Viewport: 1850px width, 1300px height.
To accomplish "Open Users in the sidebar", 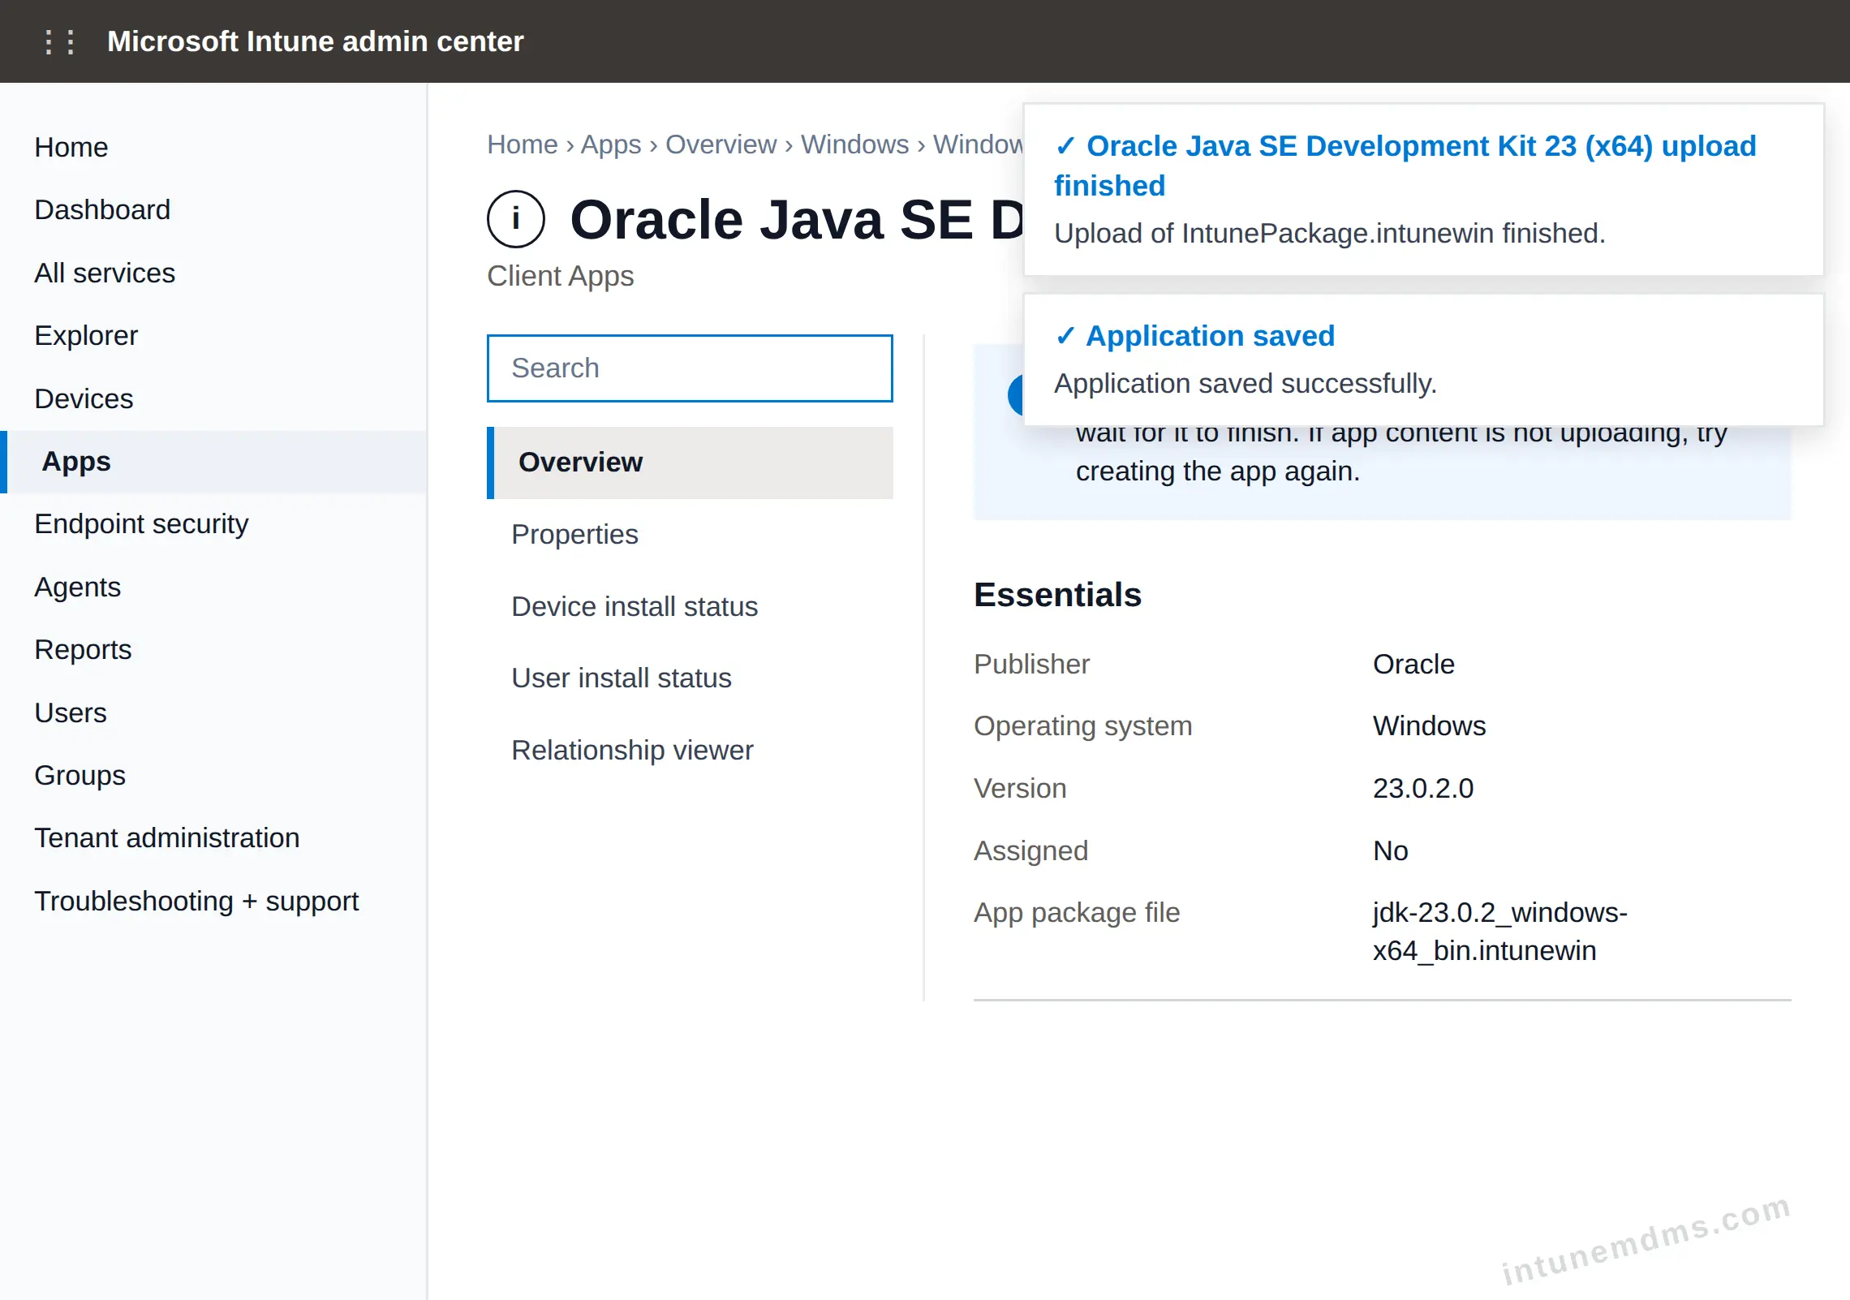I will pyautogui.click(x=71, y=713).
